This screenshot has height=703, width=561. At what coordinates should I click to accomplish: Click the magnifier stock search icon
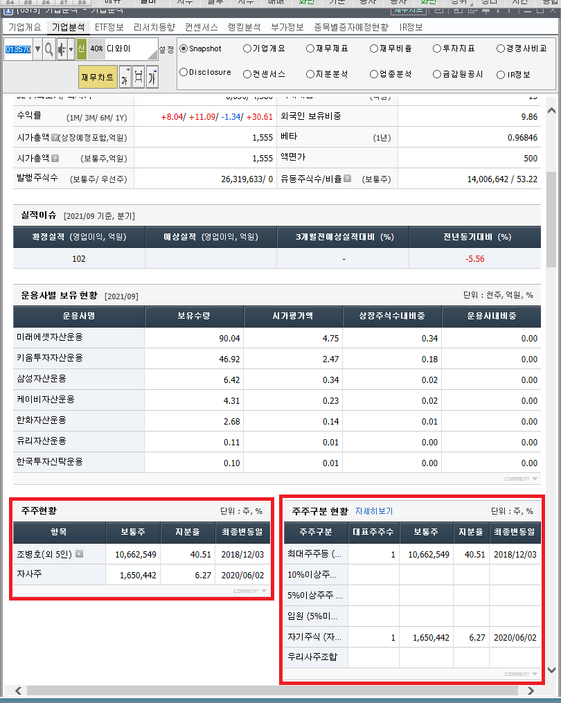pos(49,49)
